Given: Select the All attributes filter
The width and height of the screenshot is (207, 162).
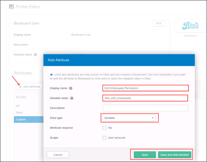Looking at the screenshot, I should (x=18, y=106).
